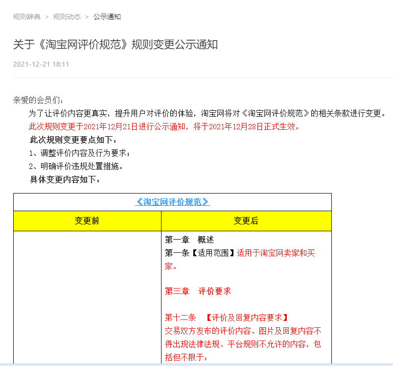Click the red sentence about 2021年12月28日正式生效
Image resolution: width=393 pixels, height=366 pixels.
pos(164,126)
